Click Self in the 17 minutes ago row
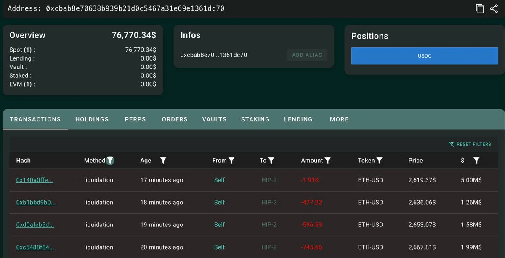505x258 pixels. click(219, 180)
